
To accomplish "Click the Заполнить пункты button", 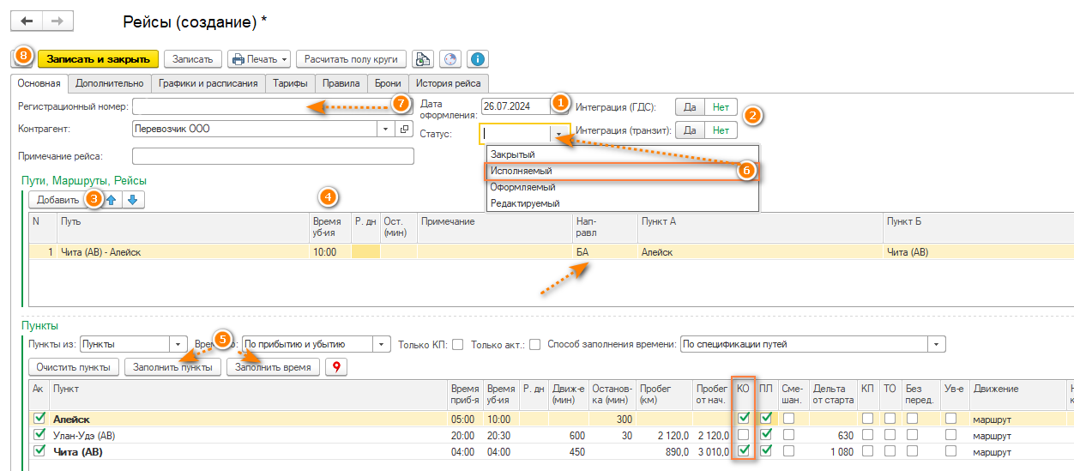I will [x=173, y=367].
